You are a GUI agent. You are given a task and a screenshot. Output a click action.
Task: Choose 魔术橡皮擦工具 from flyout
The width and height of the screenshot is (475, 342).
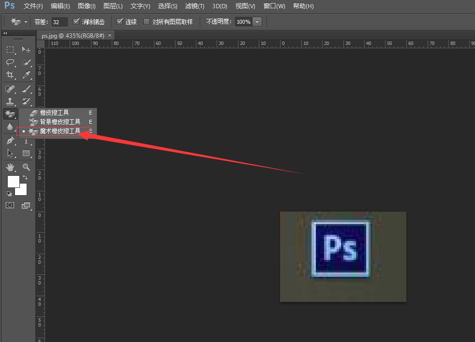(x=58, y=131)
